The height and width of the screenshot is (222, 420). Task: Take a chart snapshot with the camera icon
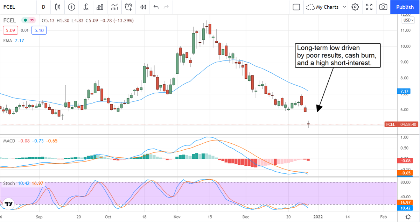(384, 7)
